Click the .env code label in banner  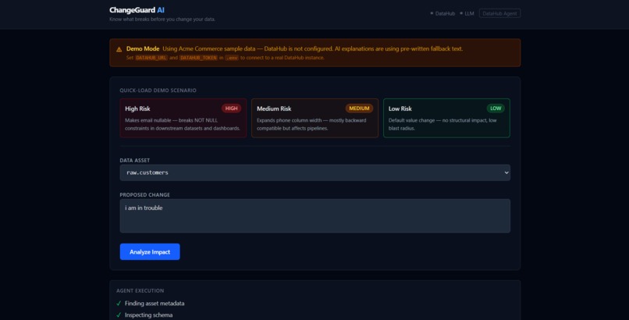pyautogui.click(x=232, y=58)
